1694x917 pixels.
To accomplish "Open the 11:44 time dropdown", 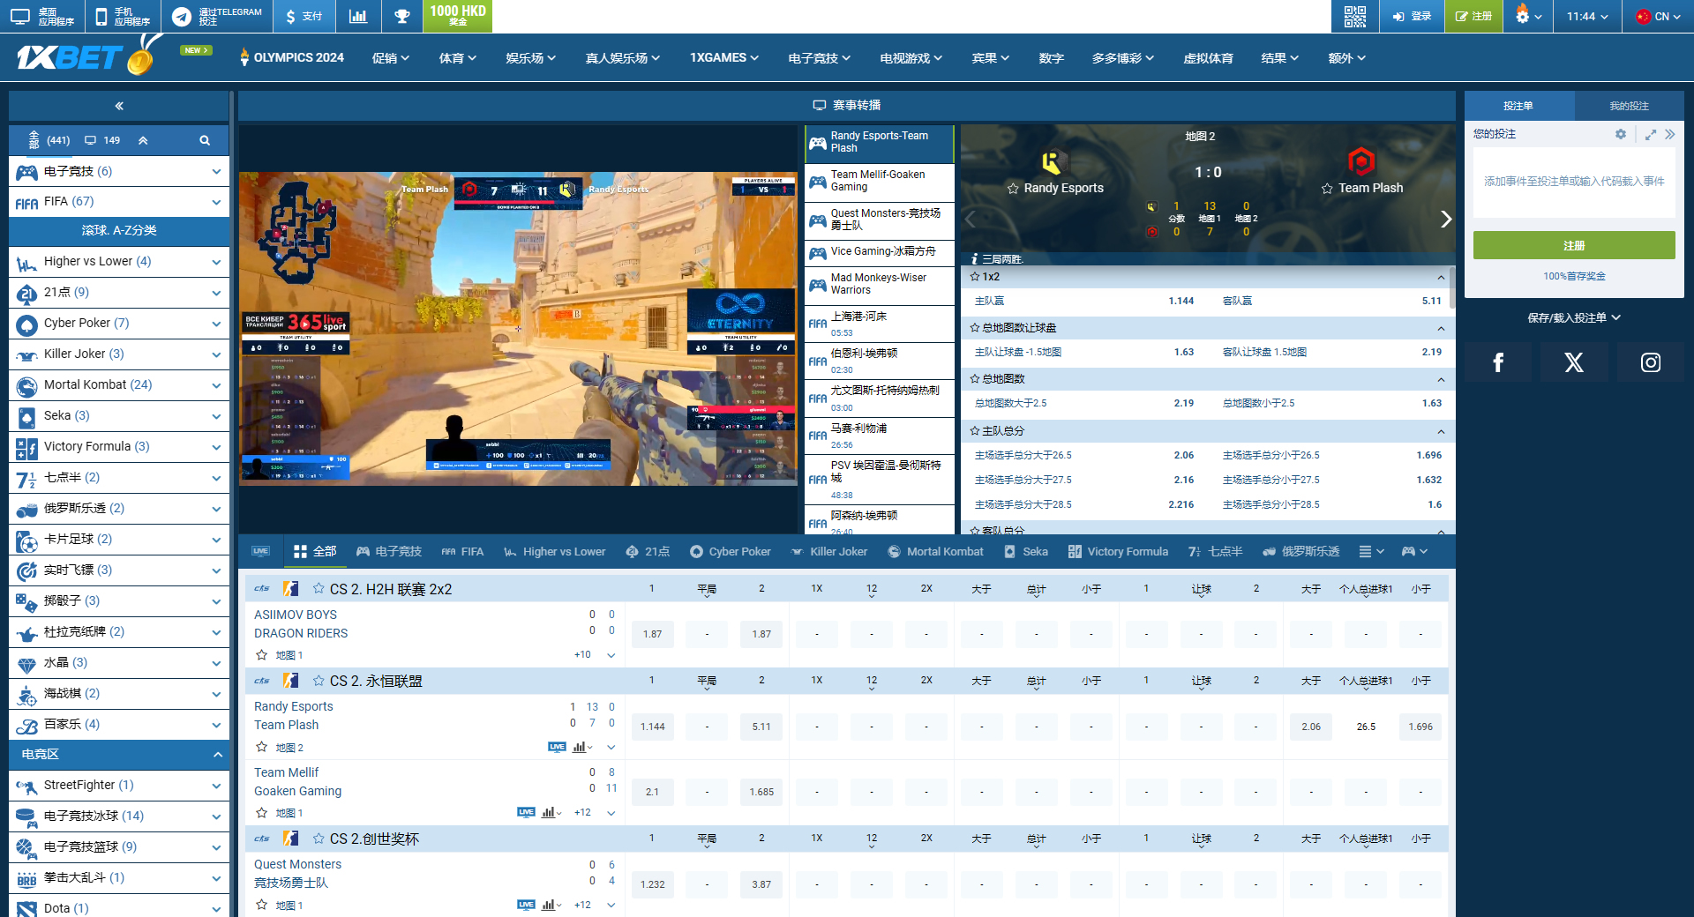I will [x=1587, y=16].
